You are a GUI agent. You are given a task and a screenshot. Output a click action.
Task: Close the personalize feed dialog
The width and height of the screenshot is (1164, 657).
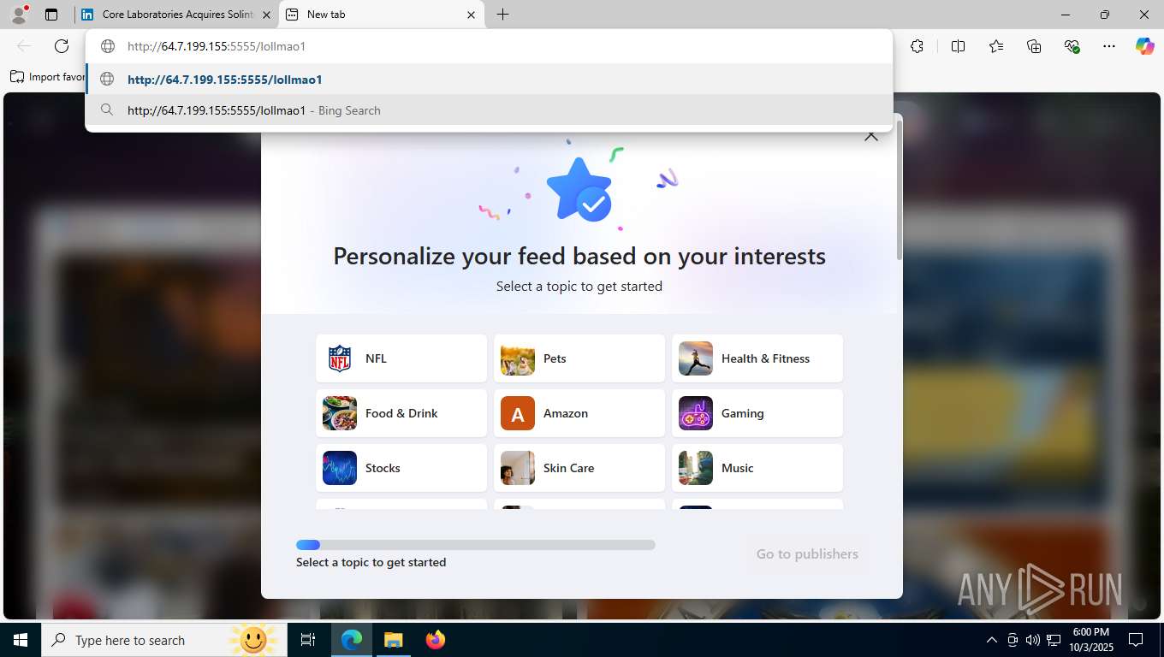(x=871, y=135)
